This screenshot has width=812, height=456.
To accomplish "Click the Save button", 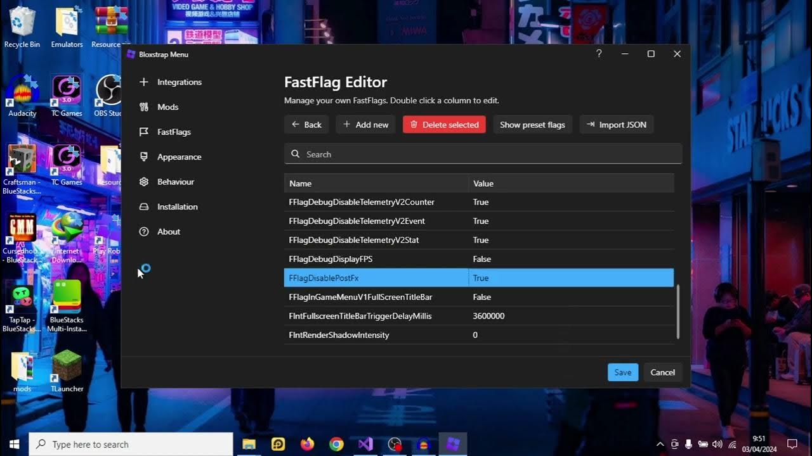I will (623, 372).
